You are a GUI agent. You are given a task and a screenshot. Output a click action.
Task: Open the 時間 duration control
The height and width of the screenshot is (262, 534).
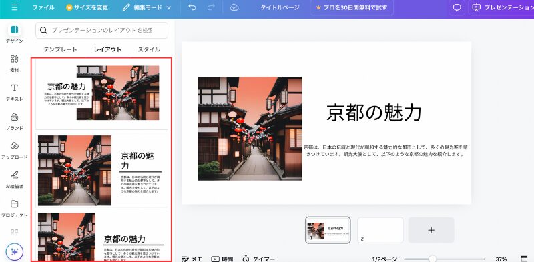(x=222, y=259)
